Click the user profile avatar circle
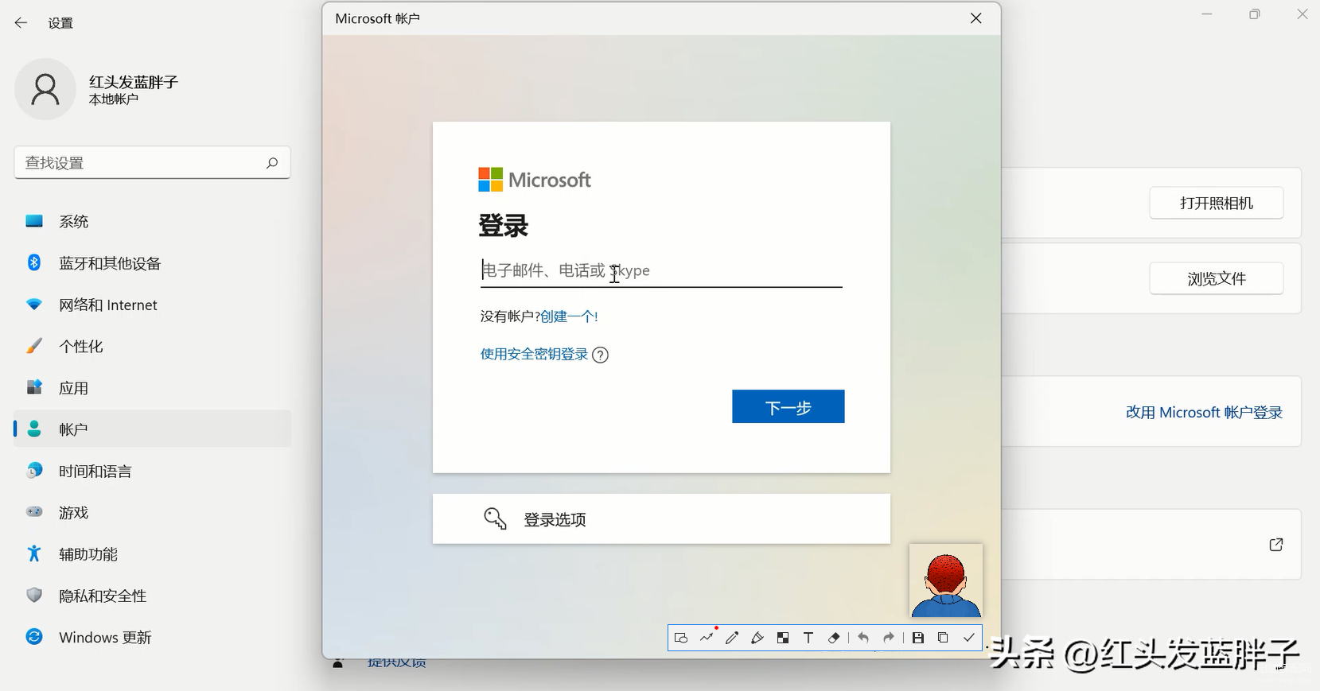The image size is (1320, 691). [x=45, y=89]
